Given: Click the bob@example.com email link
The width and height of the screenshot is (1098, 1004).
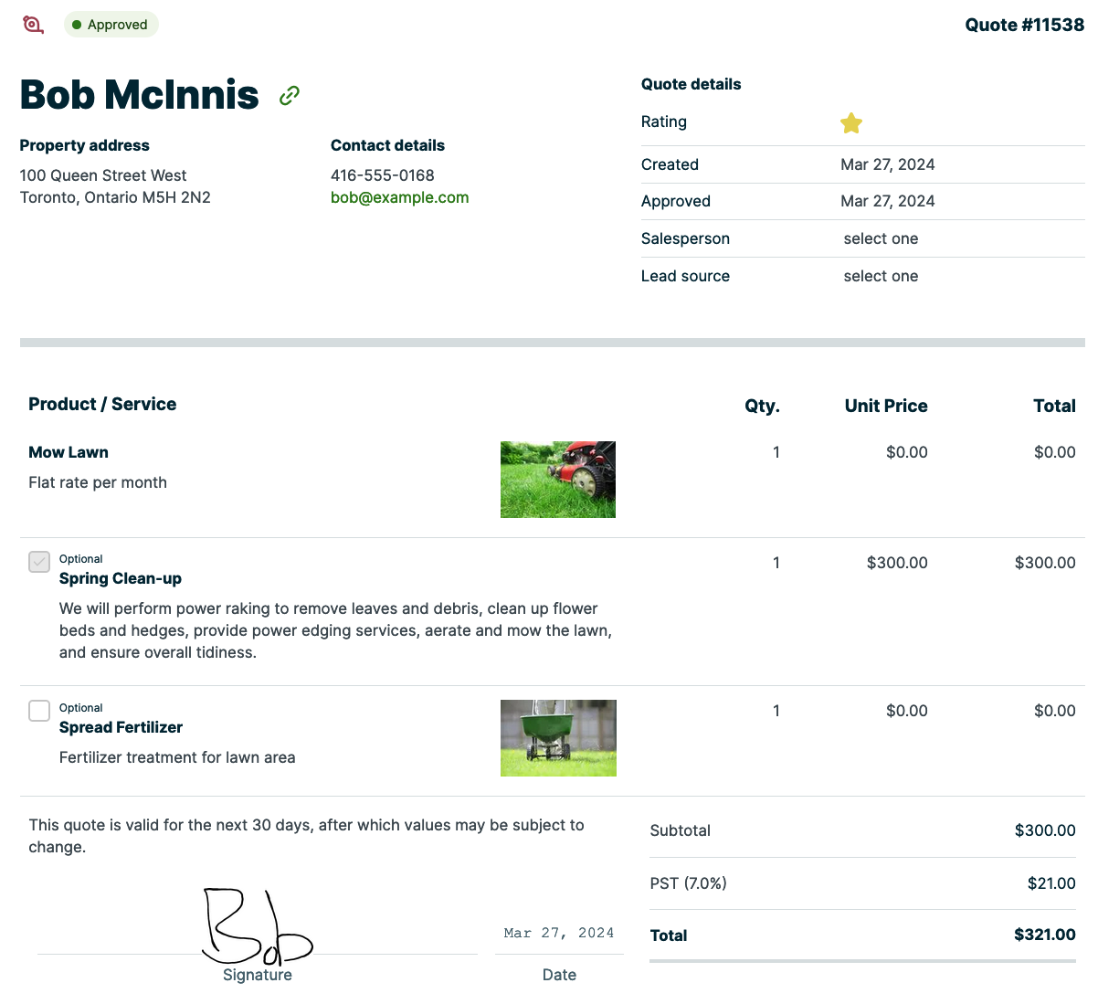Looking at the screenshot, I should [399, 197].
